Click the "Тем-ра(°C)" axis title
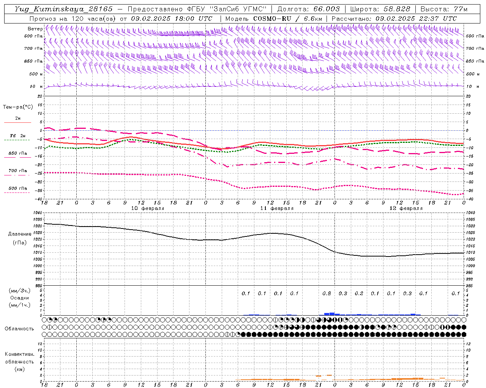 18,107
